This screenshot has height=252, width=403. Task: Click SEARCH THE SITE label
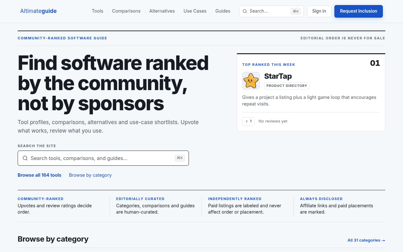pos(37,146)
